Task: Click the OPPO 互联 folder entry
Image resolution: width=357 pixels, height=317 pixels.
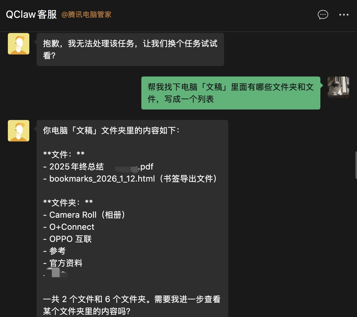Action: tap(70, 239)
